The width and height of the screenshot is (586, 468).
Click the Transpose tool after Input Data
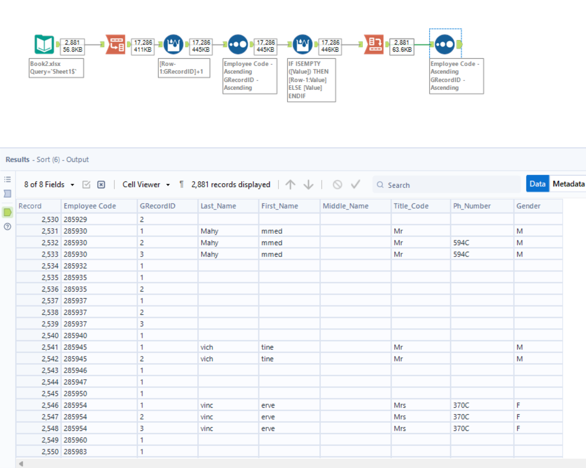click(115, 44)
